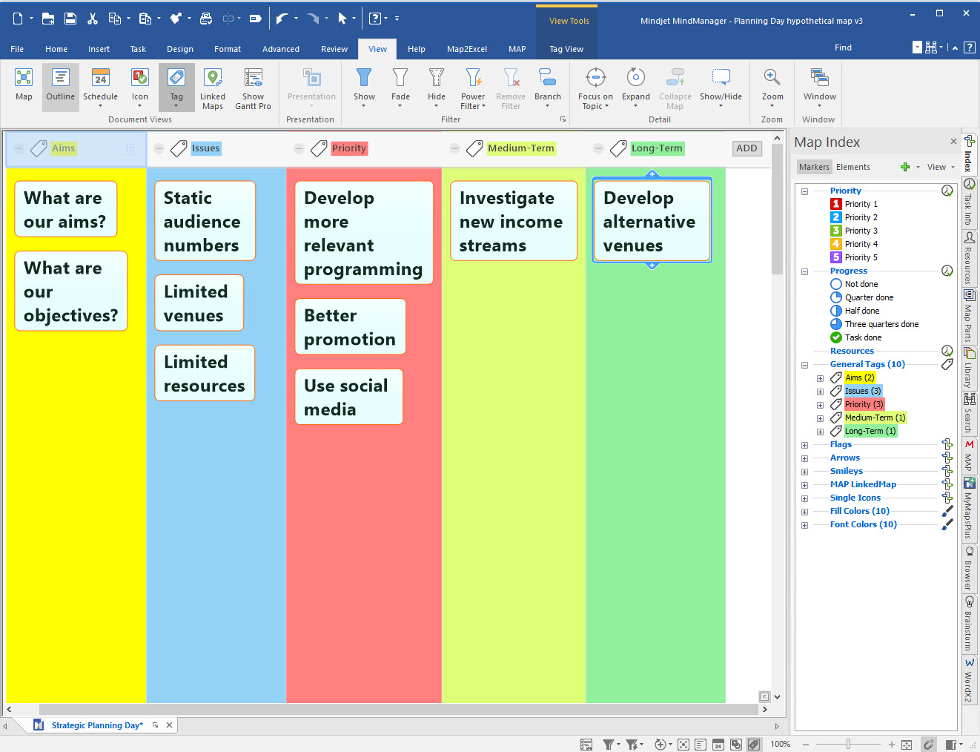This screenshot has width=980, height=752.
Task: Expand the Flags marker group
Action: [804, 445]
